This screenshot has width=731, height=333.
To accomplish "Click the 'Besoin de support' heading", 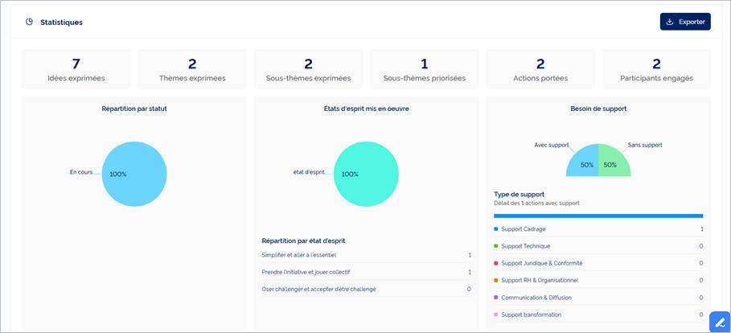I will click(x=598, y=109).
